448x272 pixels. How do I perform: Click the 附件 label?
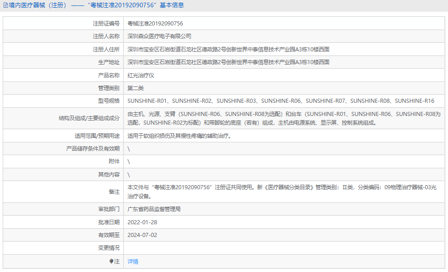click(x=114, y=161)
